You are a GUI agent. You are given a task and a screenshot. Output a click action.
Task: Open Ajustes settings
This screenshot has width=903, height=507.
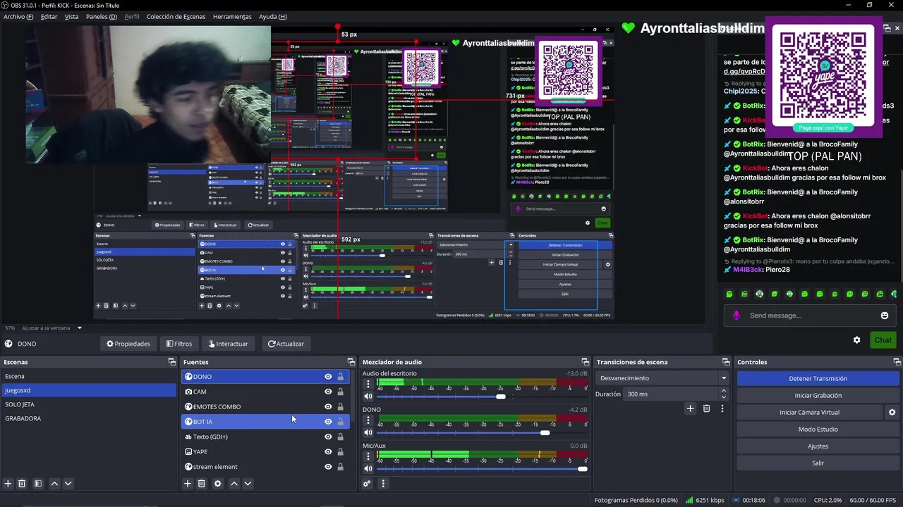818,446
